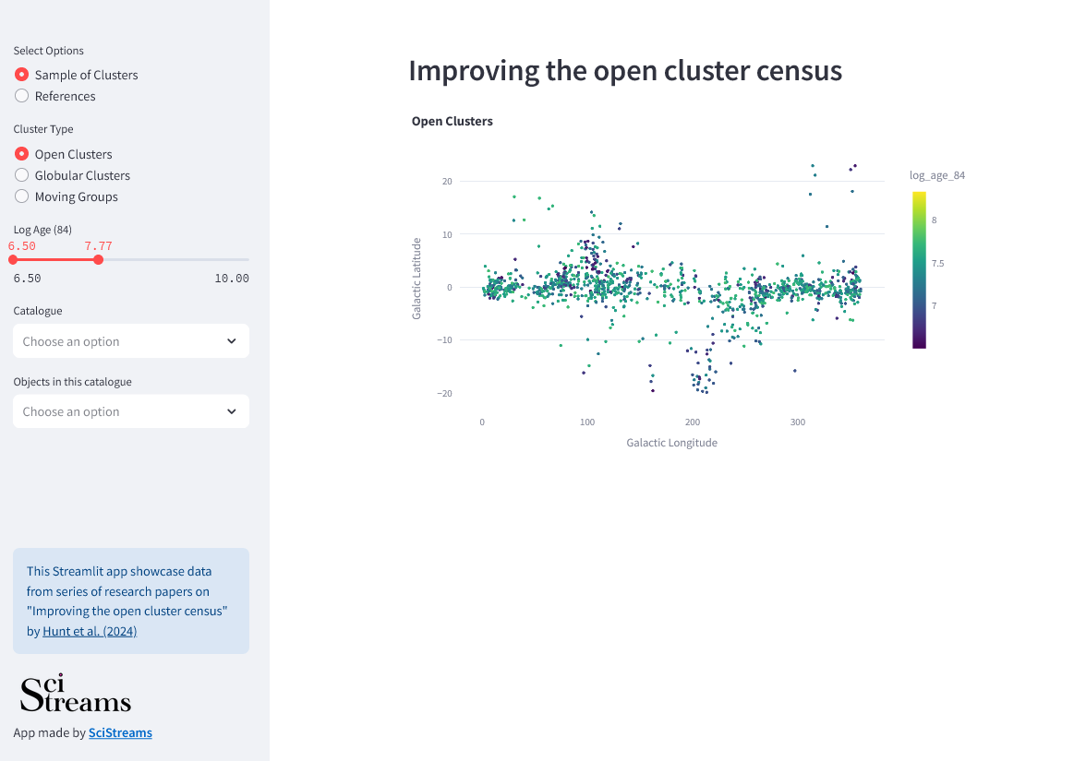Open the Hunt et al. (2024) link
This screenshot has width=1086, height=761.
point(90,631)
